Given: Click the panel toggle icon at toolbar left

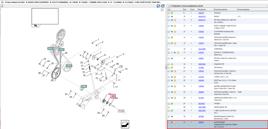Looking at the screenshot, I should (x=2, y=6).
